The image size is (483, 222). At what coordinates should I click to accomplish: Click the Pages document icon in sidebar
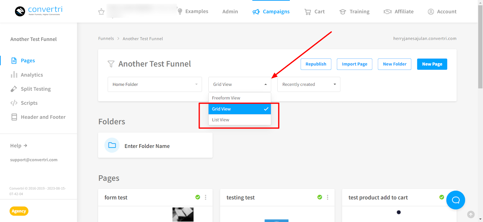(14, 61)
